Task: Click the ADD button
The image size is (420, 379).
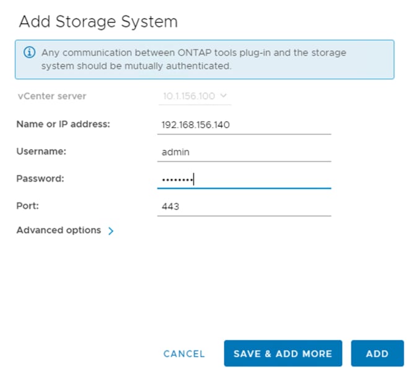Action: click(377, 354)
